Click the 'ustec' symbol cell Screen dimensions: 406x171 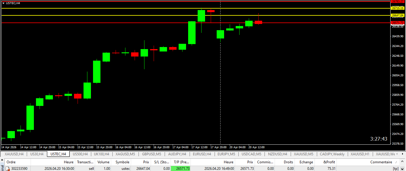(125, 169)
